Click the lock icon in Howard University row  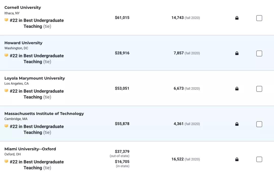pos(237,53)
